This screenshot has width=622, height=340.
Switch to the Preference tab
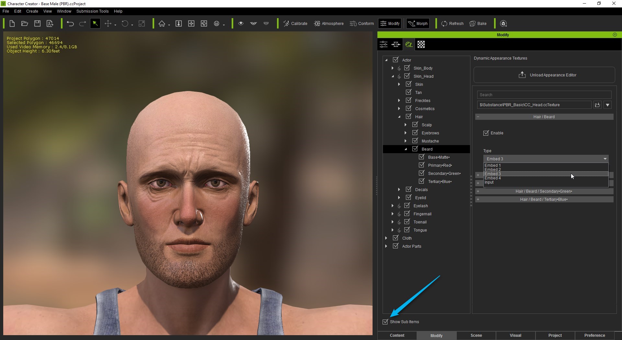click(x=595, y=335)
